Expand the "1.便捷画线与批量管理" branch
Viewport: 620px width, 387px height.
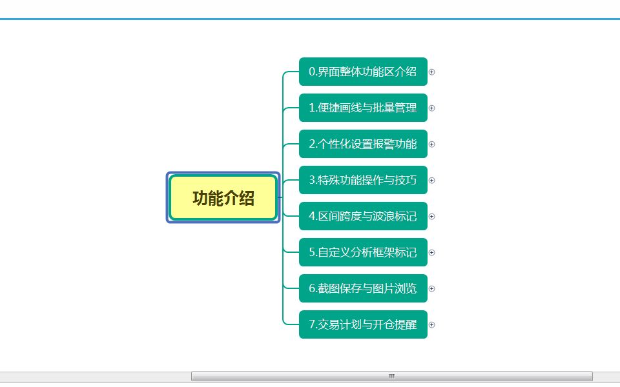431,109
